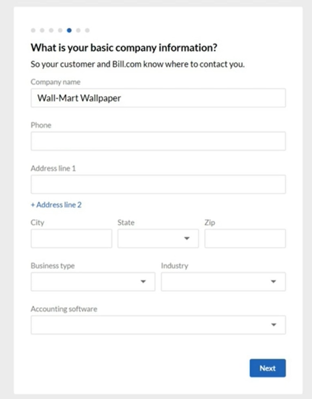Click the 'Accounting software' field label
Viewport: 312px width, 399px height.
pos(64,309)
